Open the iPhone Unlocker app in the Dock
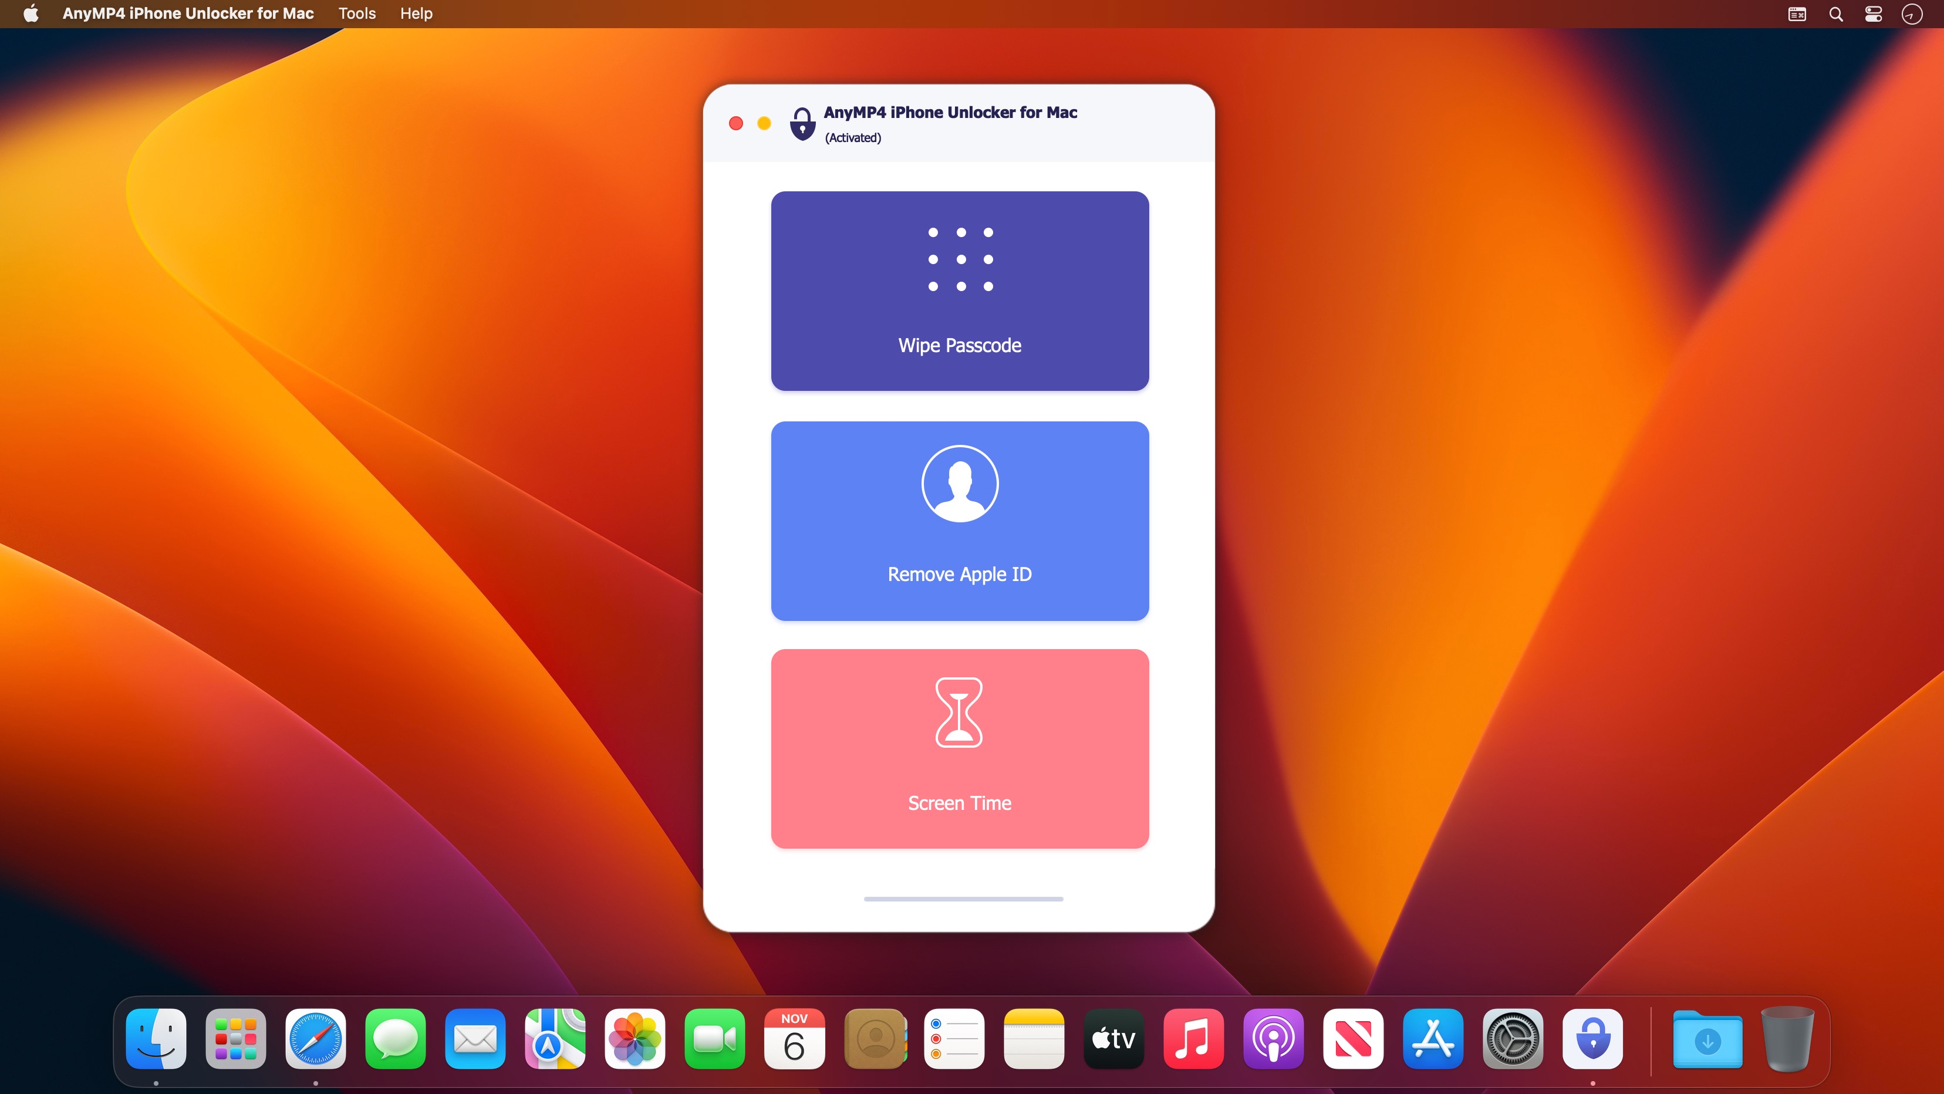The width and height of the screenshot is (1944, 1094). tap(1592, 1039)
